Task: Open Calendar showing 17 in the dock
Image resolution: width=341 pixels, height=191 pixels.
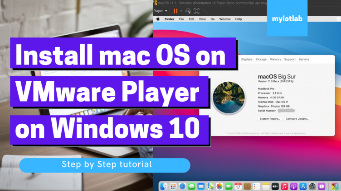Action: 238,186
